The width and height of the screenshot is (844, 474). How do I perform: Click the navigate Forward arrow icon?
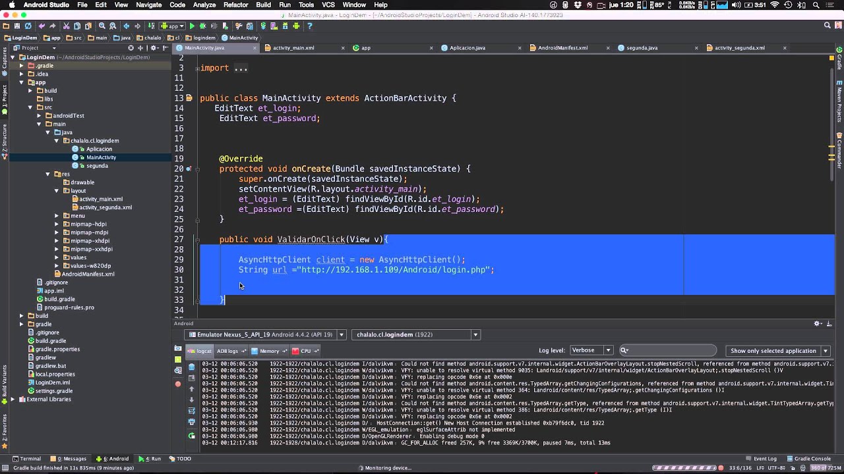coord(137,26)
